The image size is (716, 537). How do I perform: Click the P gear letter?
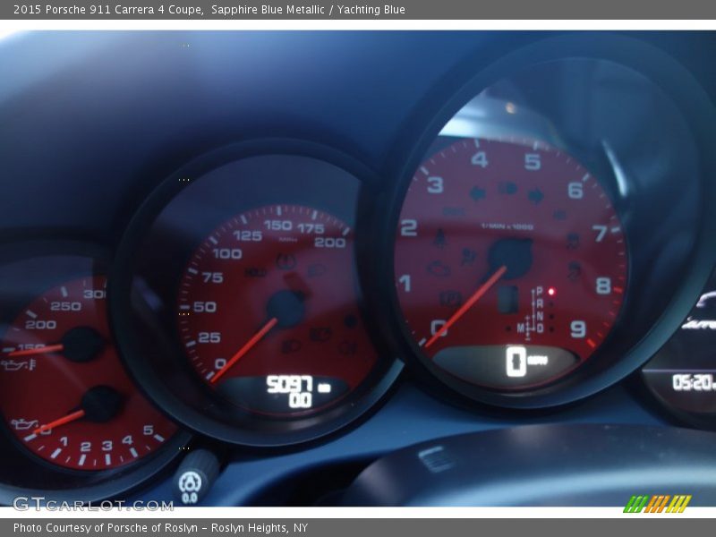coord(540,292)
